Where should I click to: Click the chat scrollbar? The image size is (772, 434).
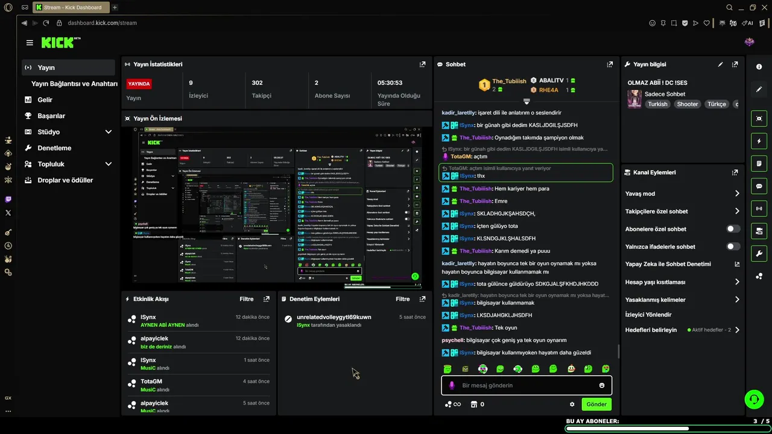click(618, 350)
